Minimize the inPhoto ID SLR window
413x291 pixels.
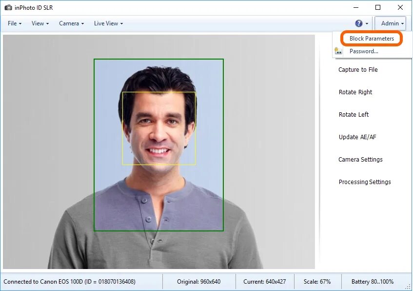(x=356, y=7)
